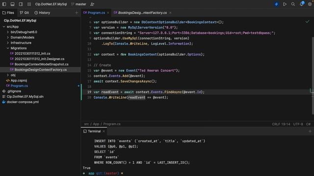Toggle the left sidebar panel icon

click(4, 4)
